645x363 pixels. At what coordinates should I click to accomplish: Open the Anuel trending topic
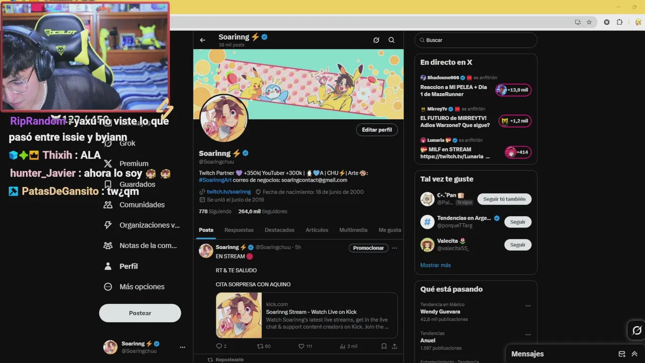tap(429, 340)
